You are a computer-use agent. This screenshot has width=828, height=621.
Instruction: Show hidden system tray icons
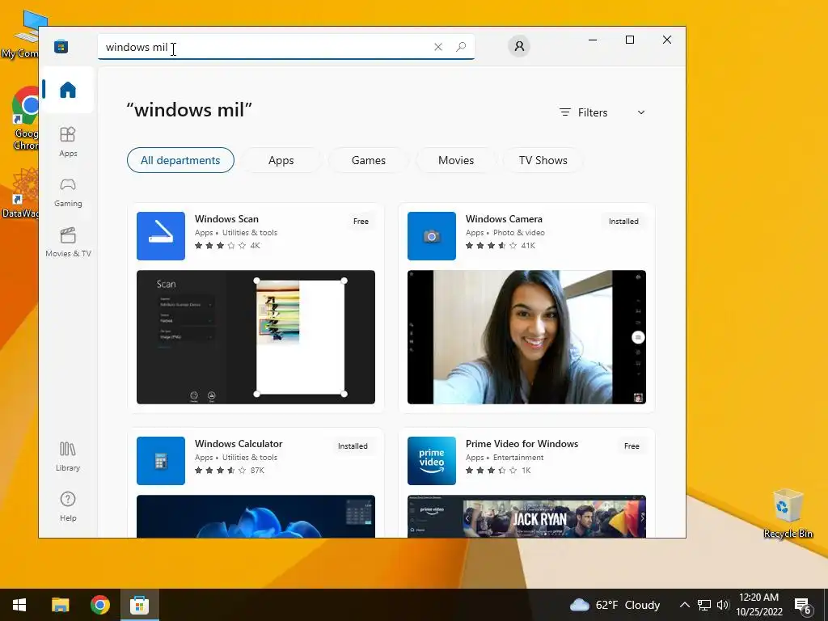(684, 605)
